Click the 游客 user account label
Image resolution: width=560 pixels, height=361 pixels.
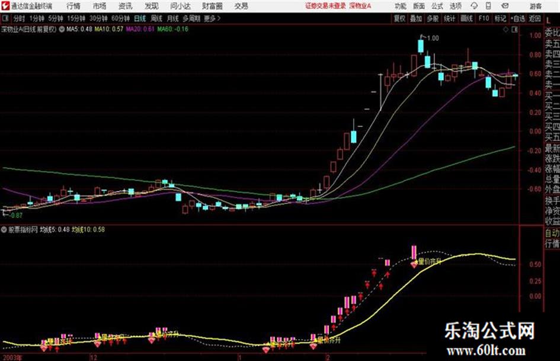tap(535, 6)
